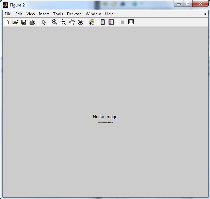Hide plot tools with the small gray square icon
This screenshot has width=210, height=199.
pos(123,22)
